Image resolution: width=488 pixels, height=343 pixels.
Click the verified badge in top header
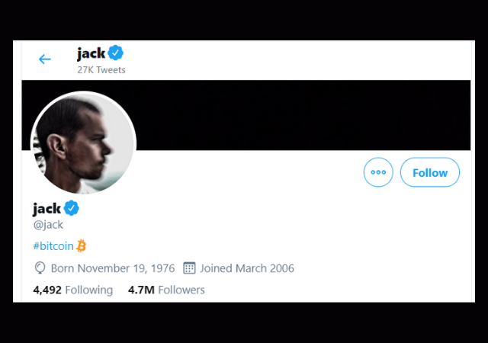[x=116, y=53]
